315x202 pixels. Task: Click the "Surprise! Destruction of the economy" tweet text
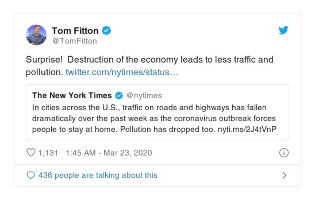coord(149,60)
